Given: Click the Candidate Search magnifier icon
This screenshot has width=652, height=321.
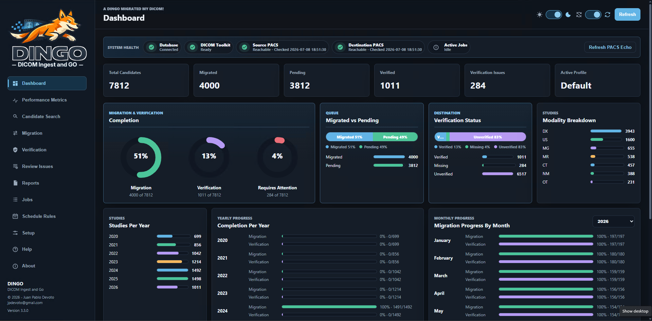Looking at the screenshot, I should [15, 116].
